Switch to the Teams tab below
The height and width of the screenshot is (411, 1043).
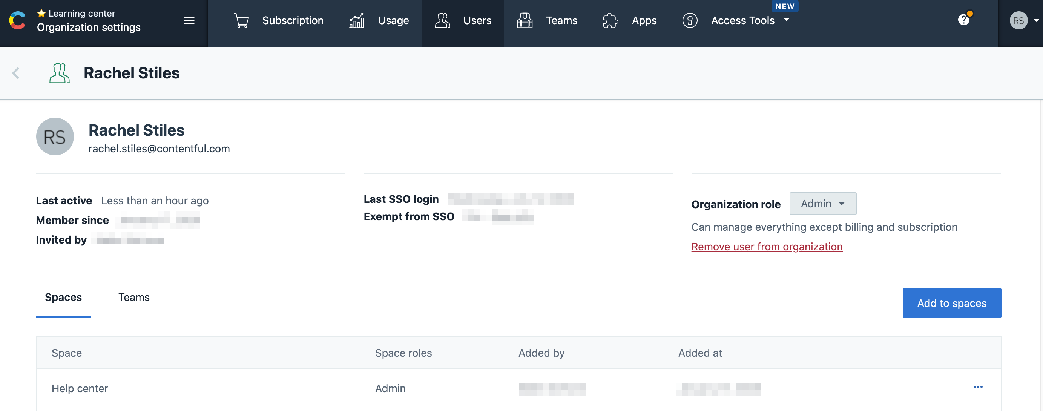click(133, 297)
